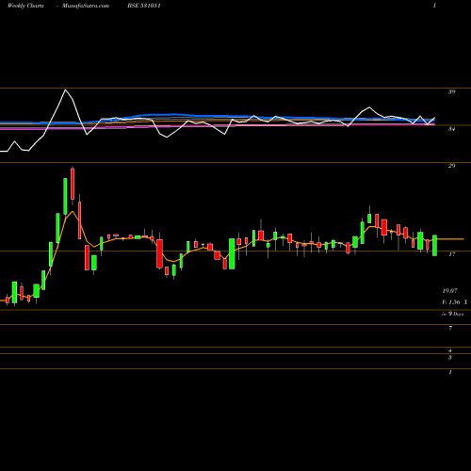This screenshot has height=471, width=471.
Task: Select the 4 price axis label
Action: point(450,350)
